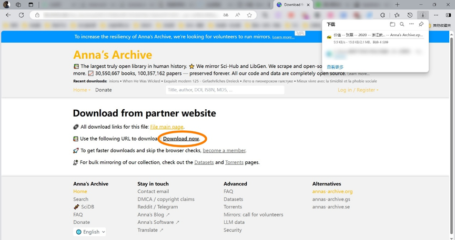Close the Download tab

click(308, 5)
